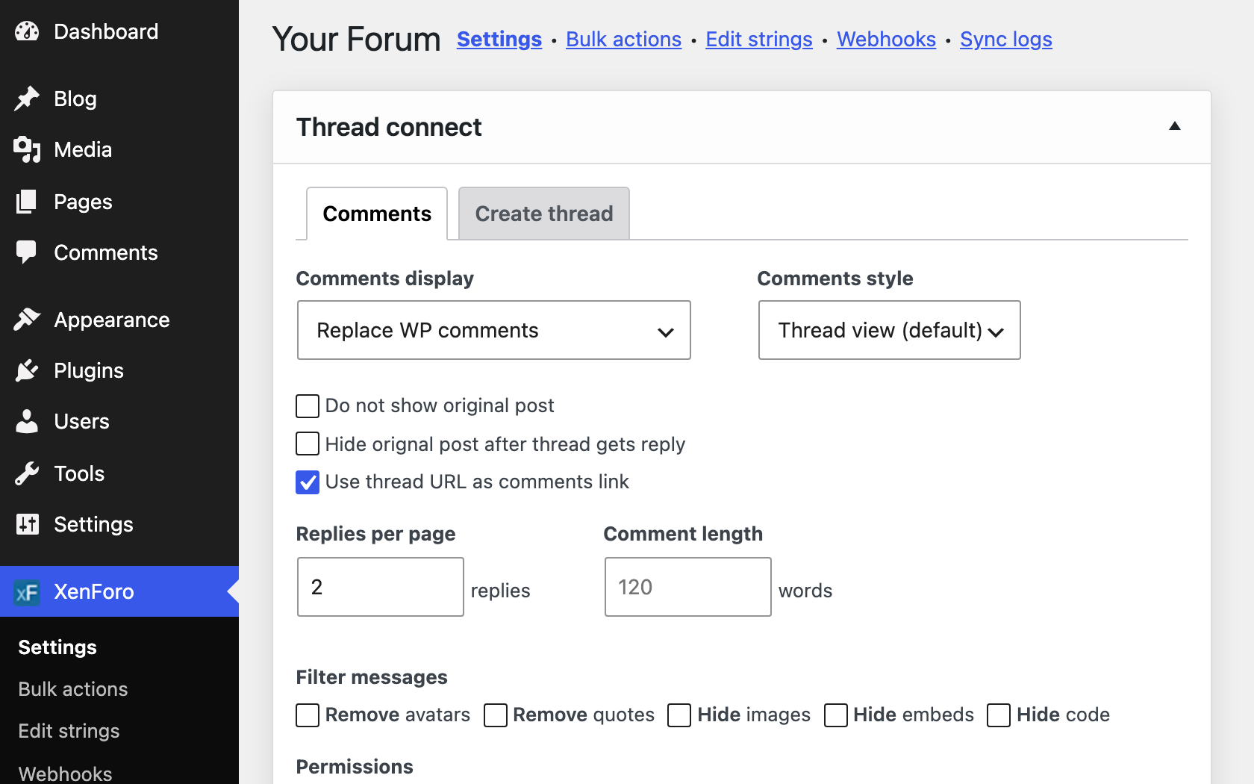Open Users in the sidebar menu
Viewport: 1254px width, 784px height.
(119, 421)
